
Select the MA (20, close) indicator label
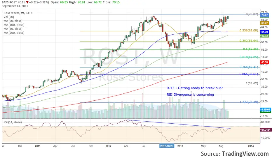(13, 21)
